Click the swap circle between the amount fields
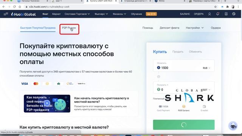The height and width of the screenshot is (136, 242). (159, 77)
